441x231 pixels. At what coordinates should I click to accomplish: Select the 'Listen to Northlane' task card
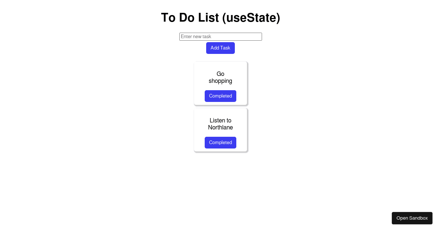pyautogui.click(x=220, y=124)
